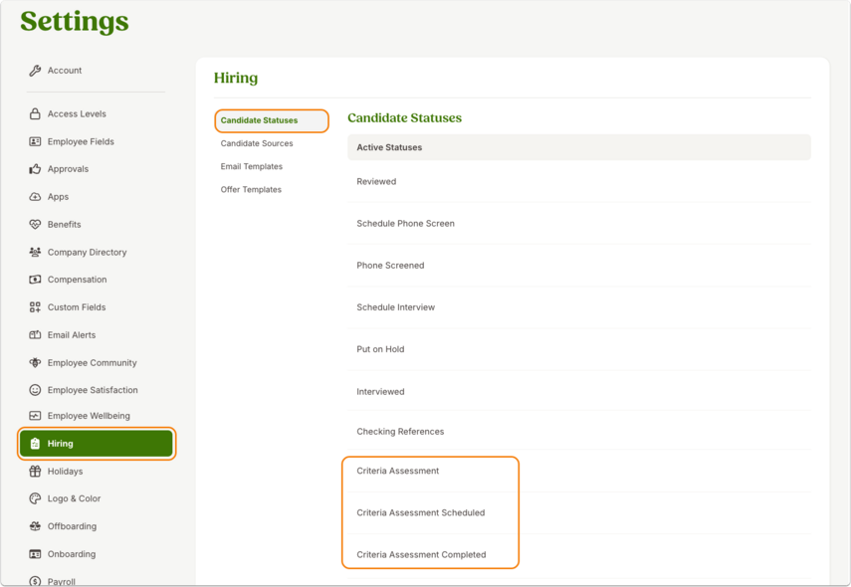This screenshot has height=587, width=851.
Task: Click the Account wrench icon
Action: (x=35, y=71)
